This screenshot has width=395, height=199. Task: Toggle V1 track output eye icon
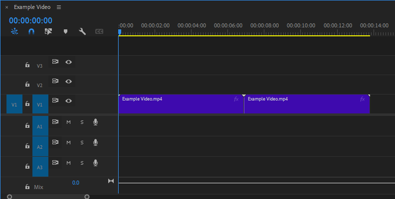point(69,100)
